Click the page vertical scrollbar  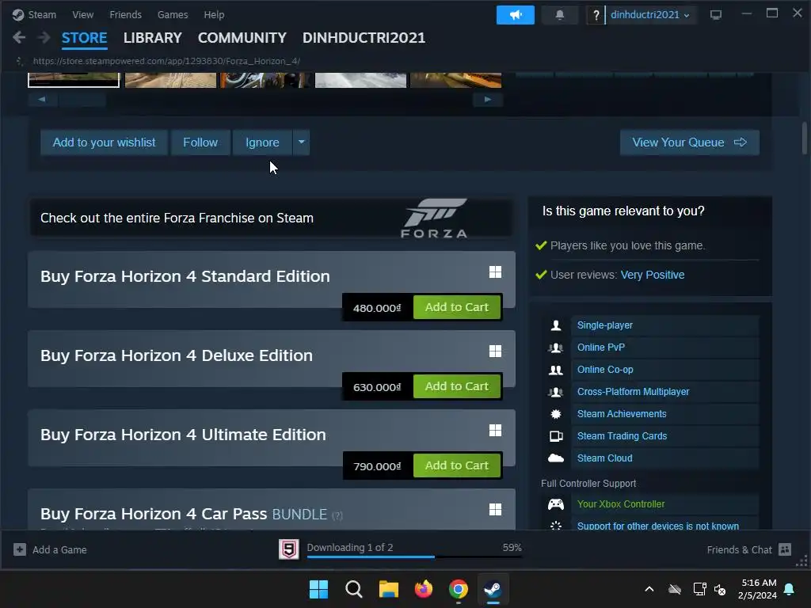[805, 138]
